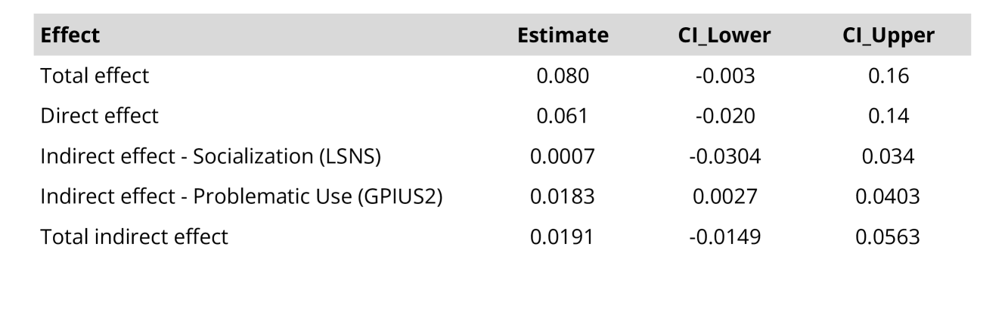Screen dimensions: 1005x309
Task: Click the Total effect estimate 0.080
Action: click(563, 76)
